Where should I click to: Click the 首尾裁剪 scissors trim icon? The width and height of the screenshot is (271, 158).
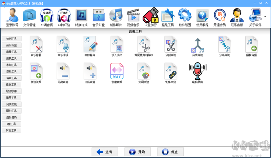[144, 44]
